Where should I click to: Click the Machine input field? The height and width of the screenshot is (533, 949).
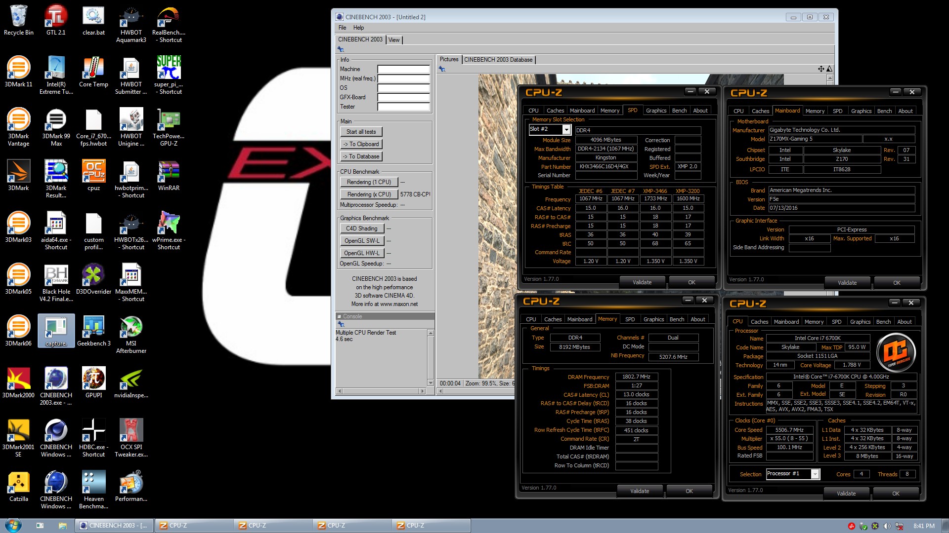(x=403, y=69)
